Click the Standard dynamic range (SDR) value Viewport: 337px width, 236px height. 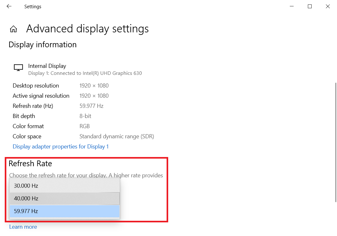[117, 136]
